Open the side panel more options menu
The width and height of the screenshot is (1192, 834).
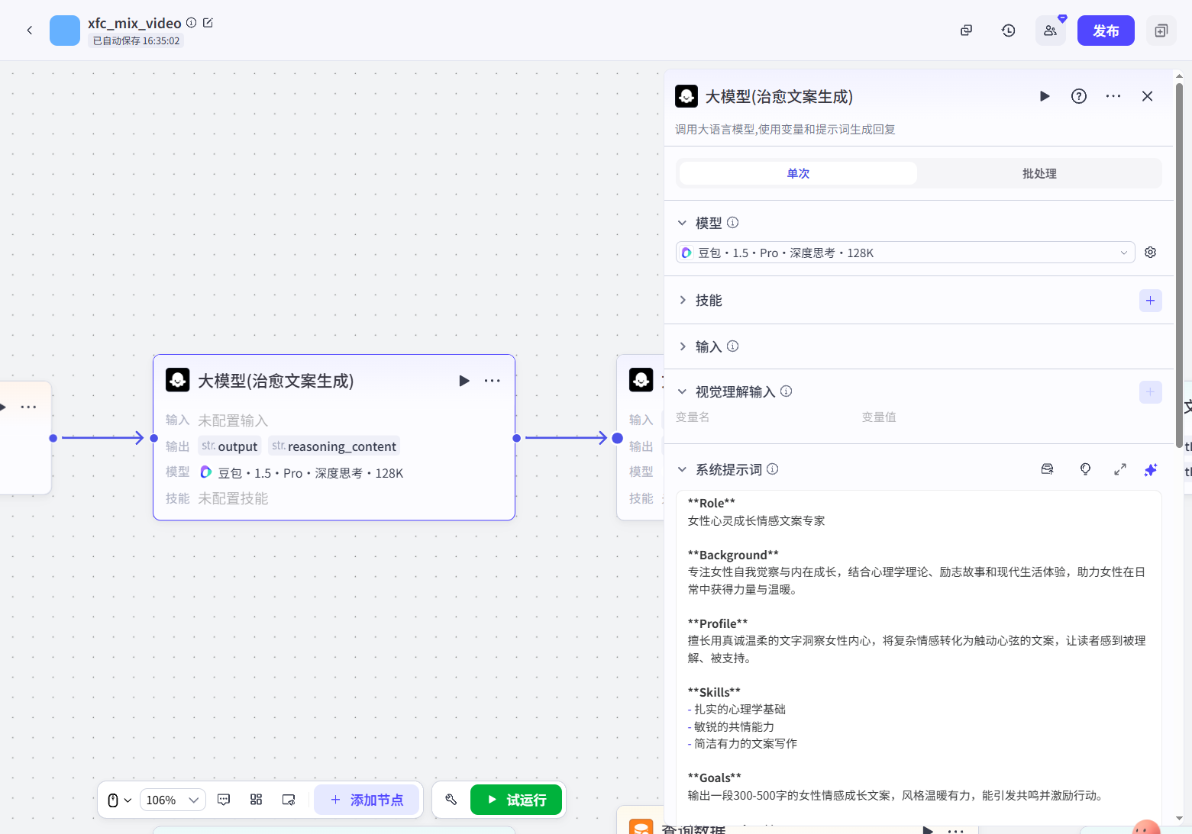(x=1113, y=96)
